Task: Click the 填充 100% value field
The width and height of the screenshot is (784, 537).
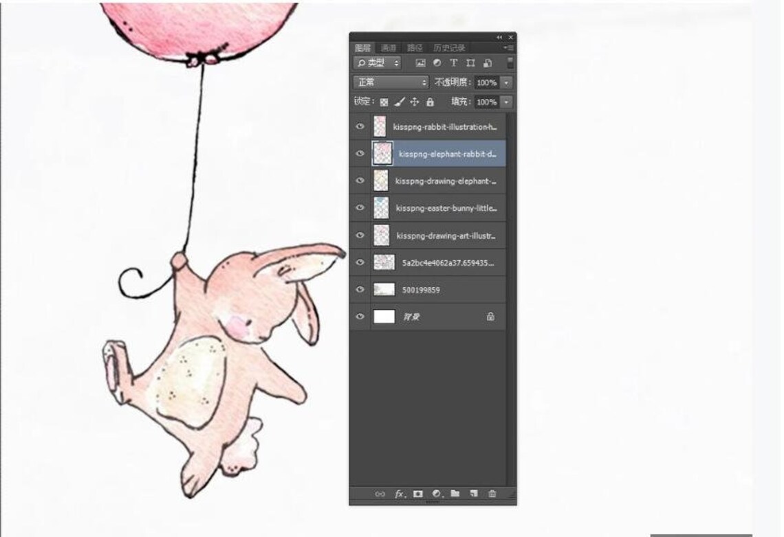Action: pos(488,102)
